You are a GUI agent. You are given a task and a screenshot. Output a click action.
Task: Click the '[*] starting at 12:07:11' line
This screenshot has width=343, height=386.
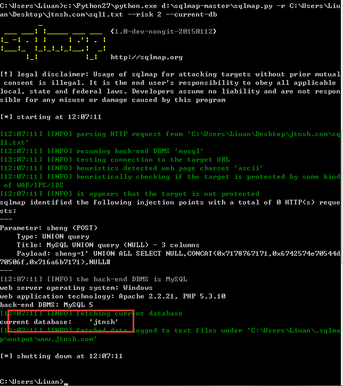point(51,117)
